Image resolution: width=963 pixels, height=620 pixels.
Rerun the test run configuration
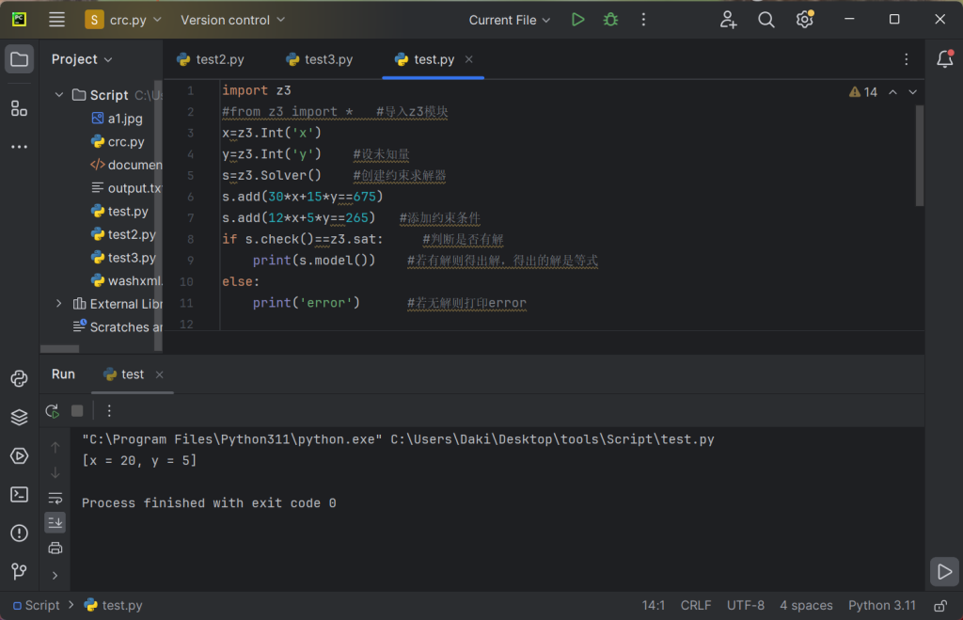pyautogui.click(x=53, y=411)
